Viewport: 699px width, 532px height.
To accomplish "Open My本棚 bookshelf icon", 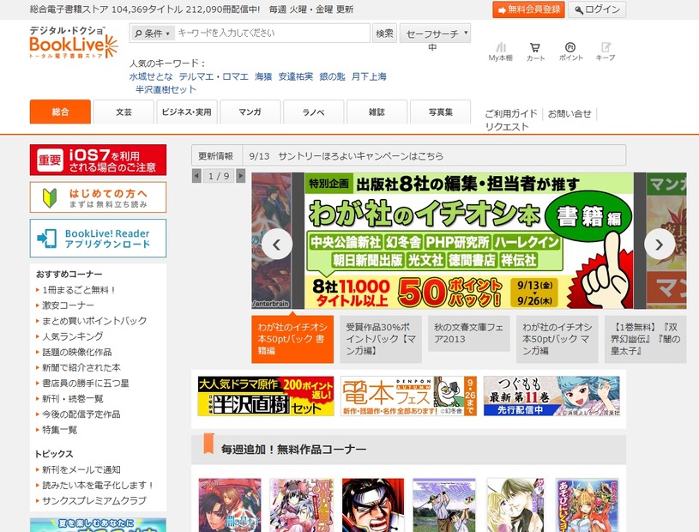I will click(x=501, y=51).
